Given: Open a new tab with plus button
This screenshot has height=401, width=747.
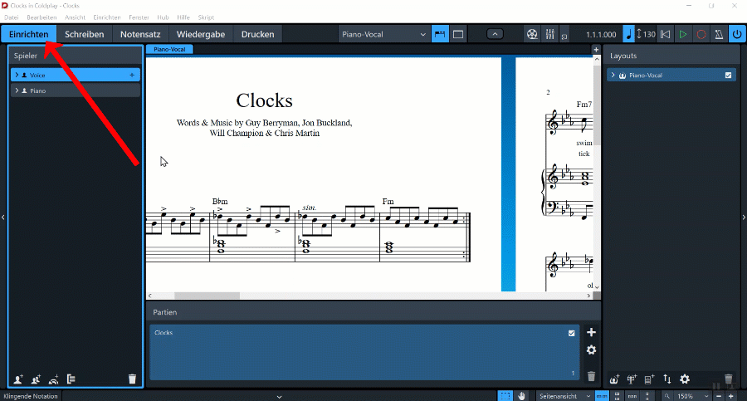Looking at the screenshot, I should (595, 50).
